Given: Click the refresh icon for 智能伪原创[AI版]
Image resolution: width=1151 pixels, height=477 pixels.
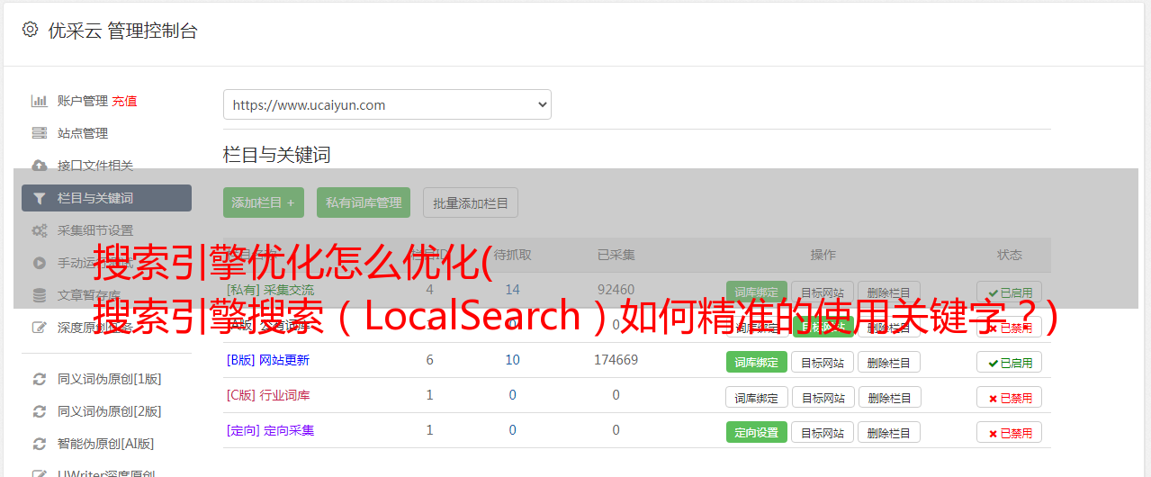Looking at the screenshot, I should tap(39, 444).
